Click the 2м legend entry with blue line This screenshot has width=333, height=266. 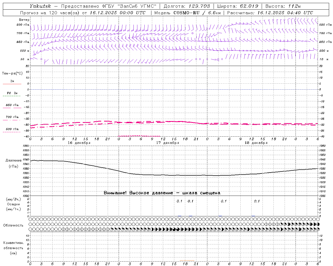click(12, 82)
